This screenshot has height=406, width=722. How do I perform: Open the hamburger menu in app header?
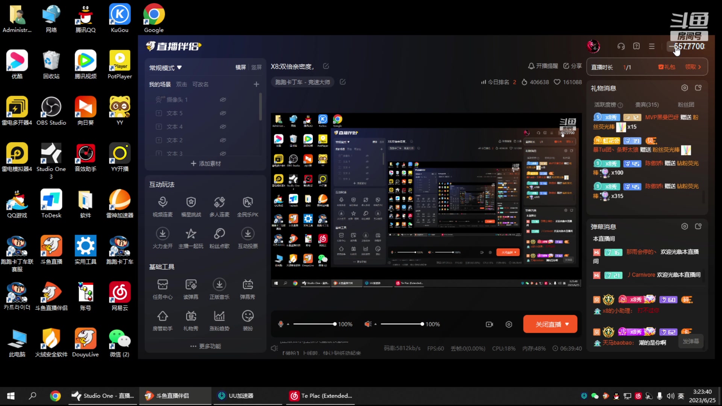(x=652, y=46)
